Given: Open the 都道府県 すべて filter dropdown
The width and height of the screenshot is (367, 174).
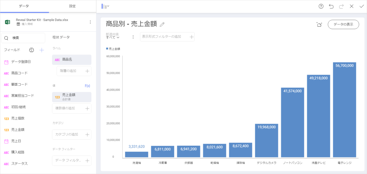Looking at the screenshot, I should (x=113, y=36).
